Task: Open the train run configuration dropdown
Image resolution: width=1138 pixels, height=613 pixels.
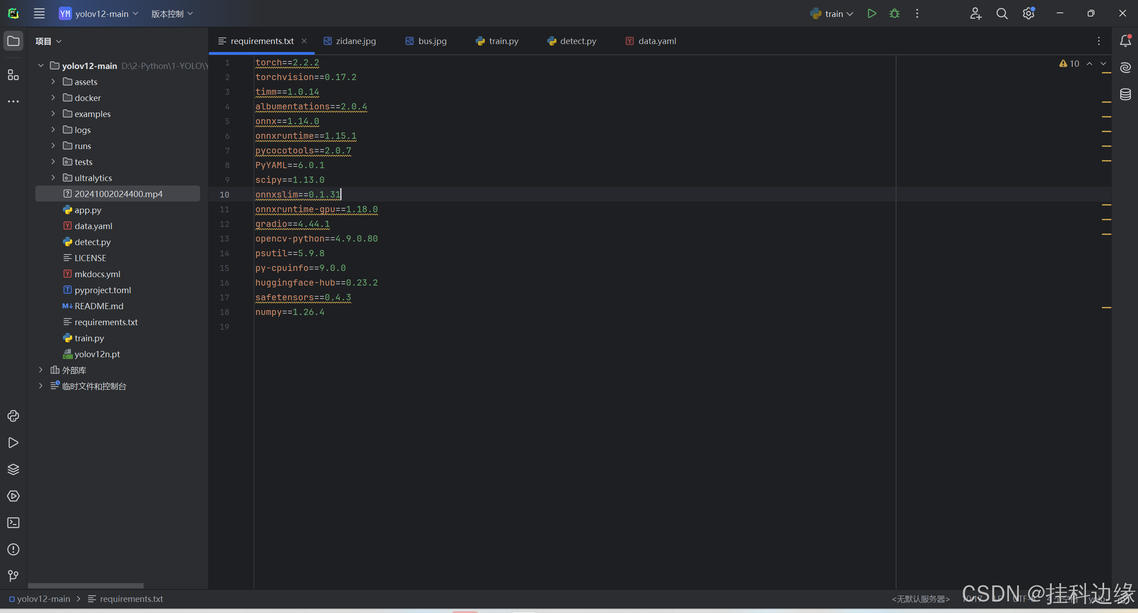Action: (832, 14)
